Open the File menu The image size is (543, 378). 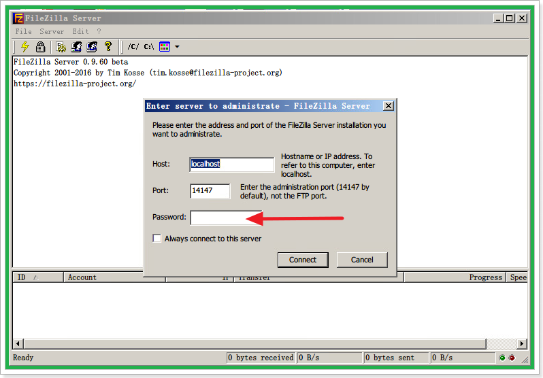pos(24,31)
